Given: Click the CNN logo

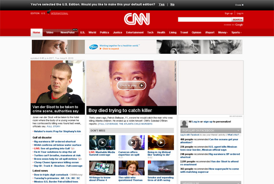Looking at the screenshot, I should coord(137,19).
